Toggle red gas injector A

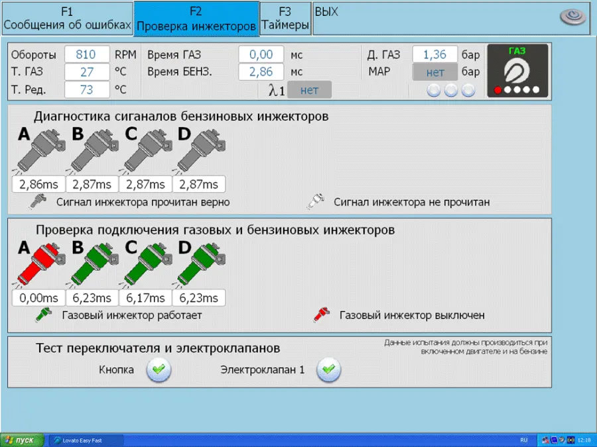coord(40,264)
